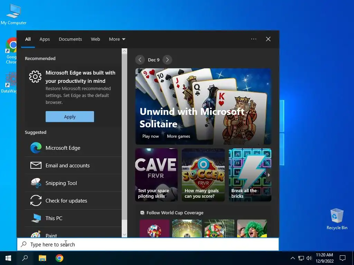This screenshot has height=265, width=354.
Task: Click the search magnifier in the search box
Action: click(x=24, y=244)
